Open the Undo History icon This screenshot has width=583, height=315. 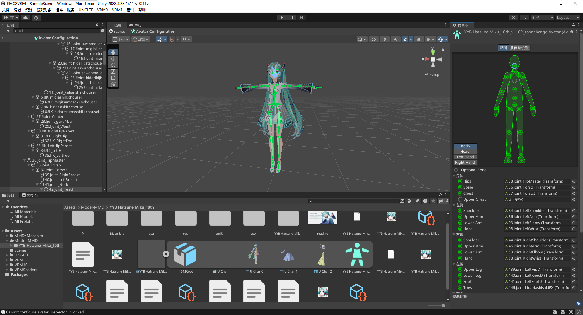tap(513, 18)
